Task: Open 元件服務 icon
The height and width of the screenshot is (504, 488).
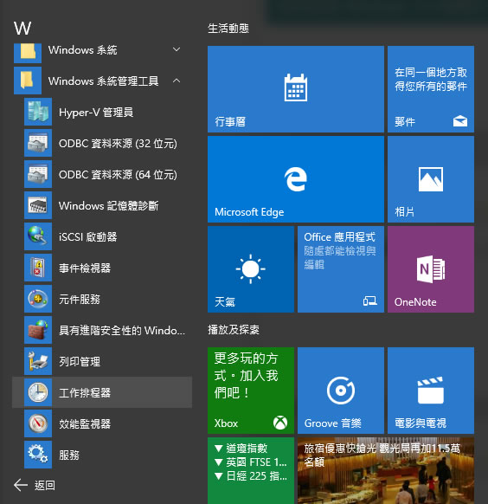Action: point(38,299)
